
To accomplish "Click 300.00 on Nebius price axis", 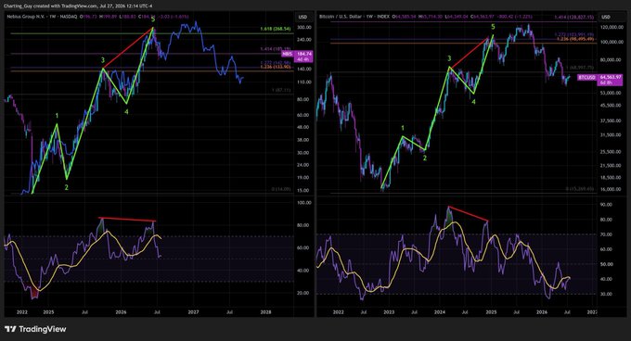I will [x=304, y=27].
